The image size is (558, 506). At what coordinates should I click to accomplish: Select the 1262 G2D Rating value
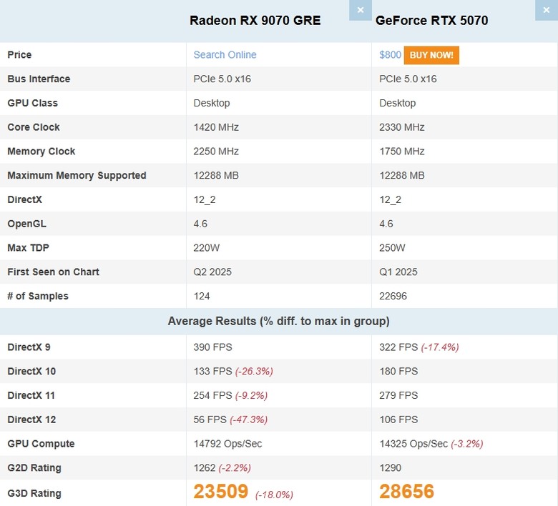[205, 468]
